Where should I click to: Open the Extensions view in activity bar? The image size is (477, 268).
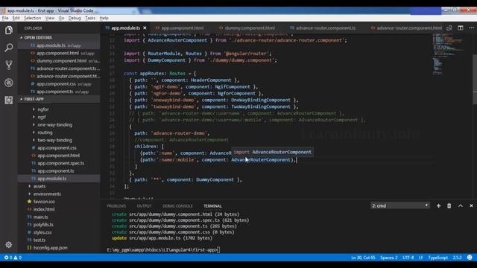pyautogui.click(x=9, y=100)
